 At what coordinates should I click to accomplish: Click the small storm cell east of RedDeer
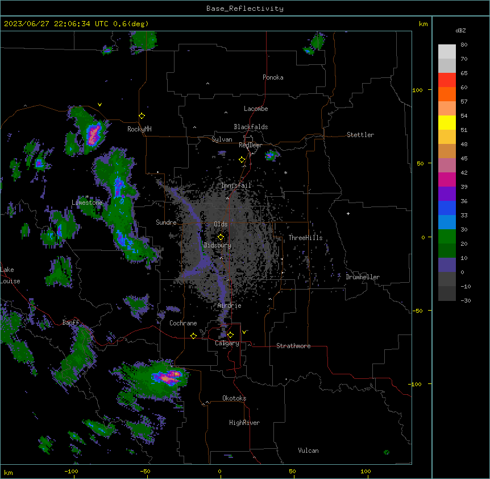tap(271, 155)
